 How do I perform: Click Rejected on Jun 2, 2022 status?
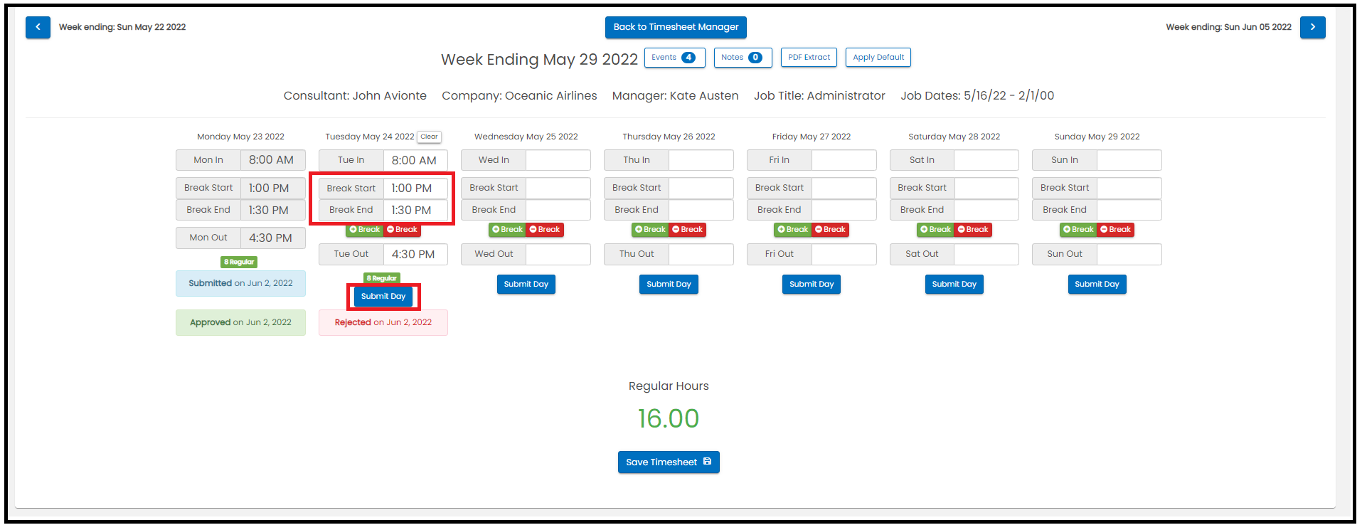[383, 322]
